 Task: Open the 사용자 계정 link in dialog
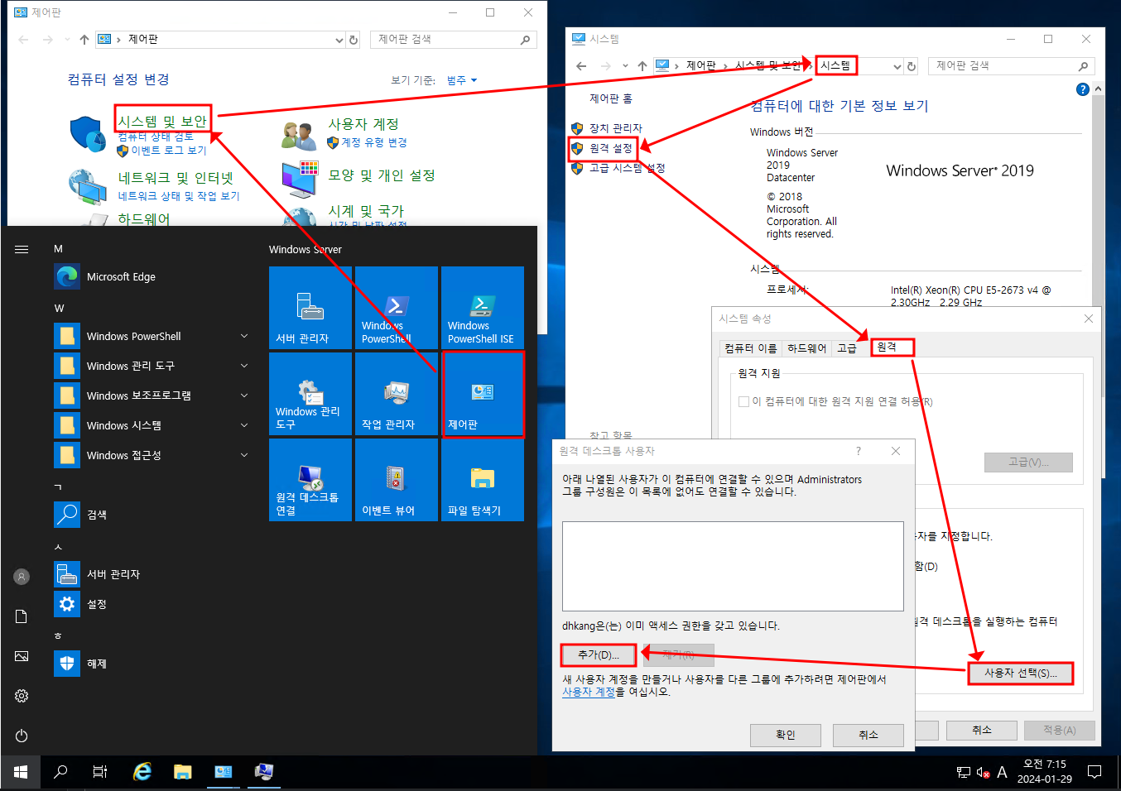click(x=589, y=692)
